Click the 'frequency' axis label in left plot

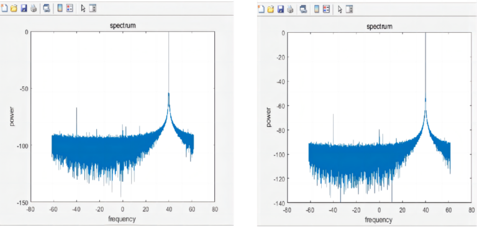coord(122,218)
